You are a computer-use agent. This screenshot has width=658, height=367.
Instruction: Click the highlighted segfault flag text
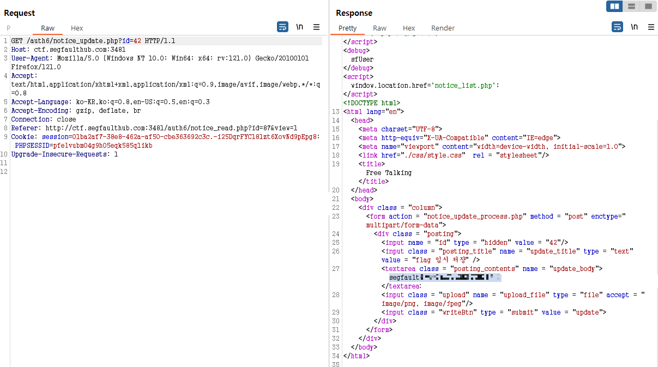tap(445, 278)
